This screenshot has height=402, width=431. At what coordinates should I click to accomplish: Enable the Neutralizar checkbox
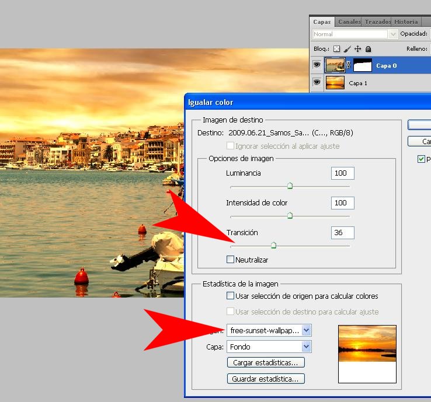[231, 260]
